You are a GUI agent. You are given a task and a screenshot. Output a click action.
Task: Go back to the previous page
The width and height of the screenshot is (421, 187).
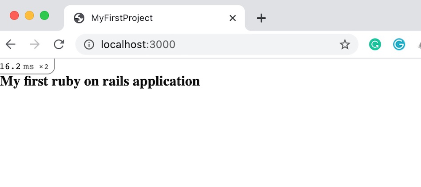tap(11, 44)
